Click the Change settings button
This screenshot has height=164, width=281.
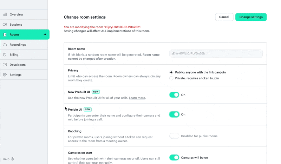(251, 17)
